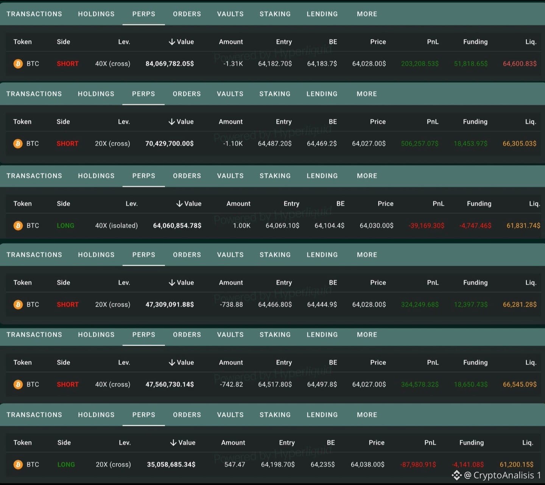Click the liquidation price 61,200.15$
The height and width of the screenshot is (485, 545).
tap(517, 465)
